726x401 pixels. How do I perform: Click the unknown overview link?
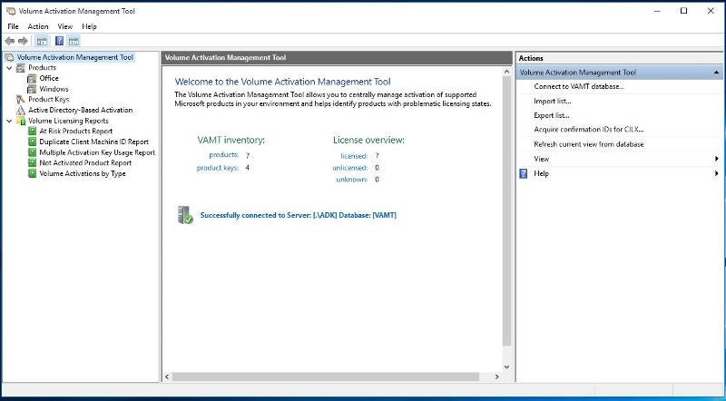[352, 180]
